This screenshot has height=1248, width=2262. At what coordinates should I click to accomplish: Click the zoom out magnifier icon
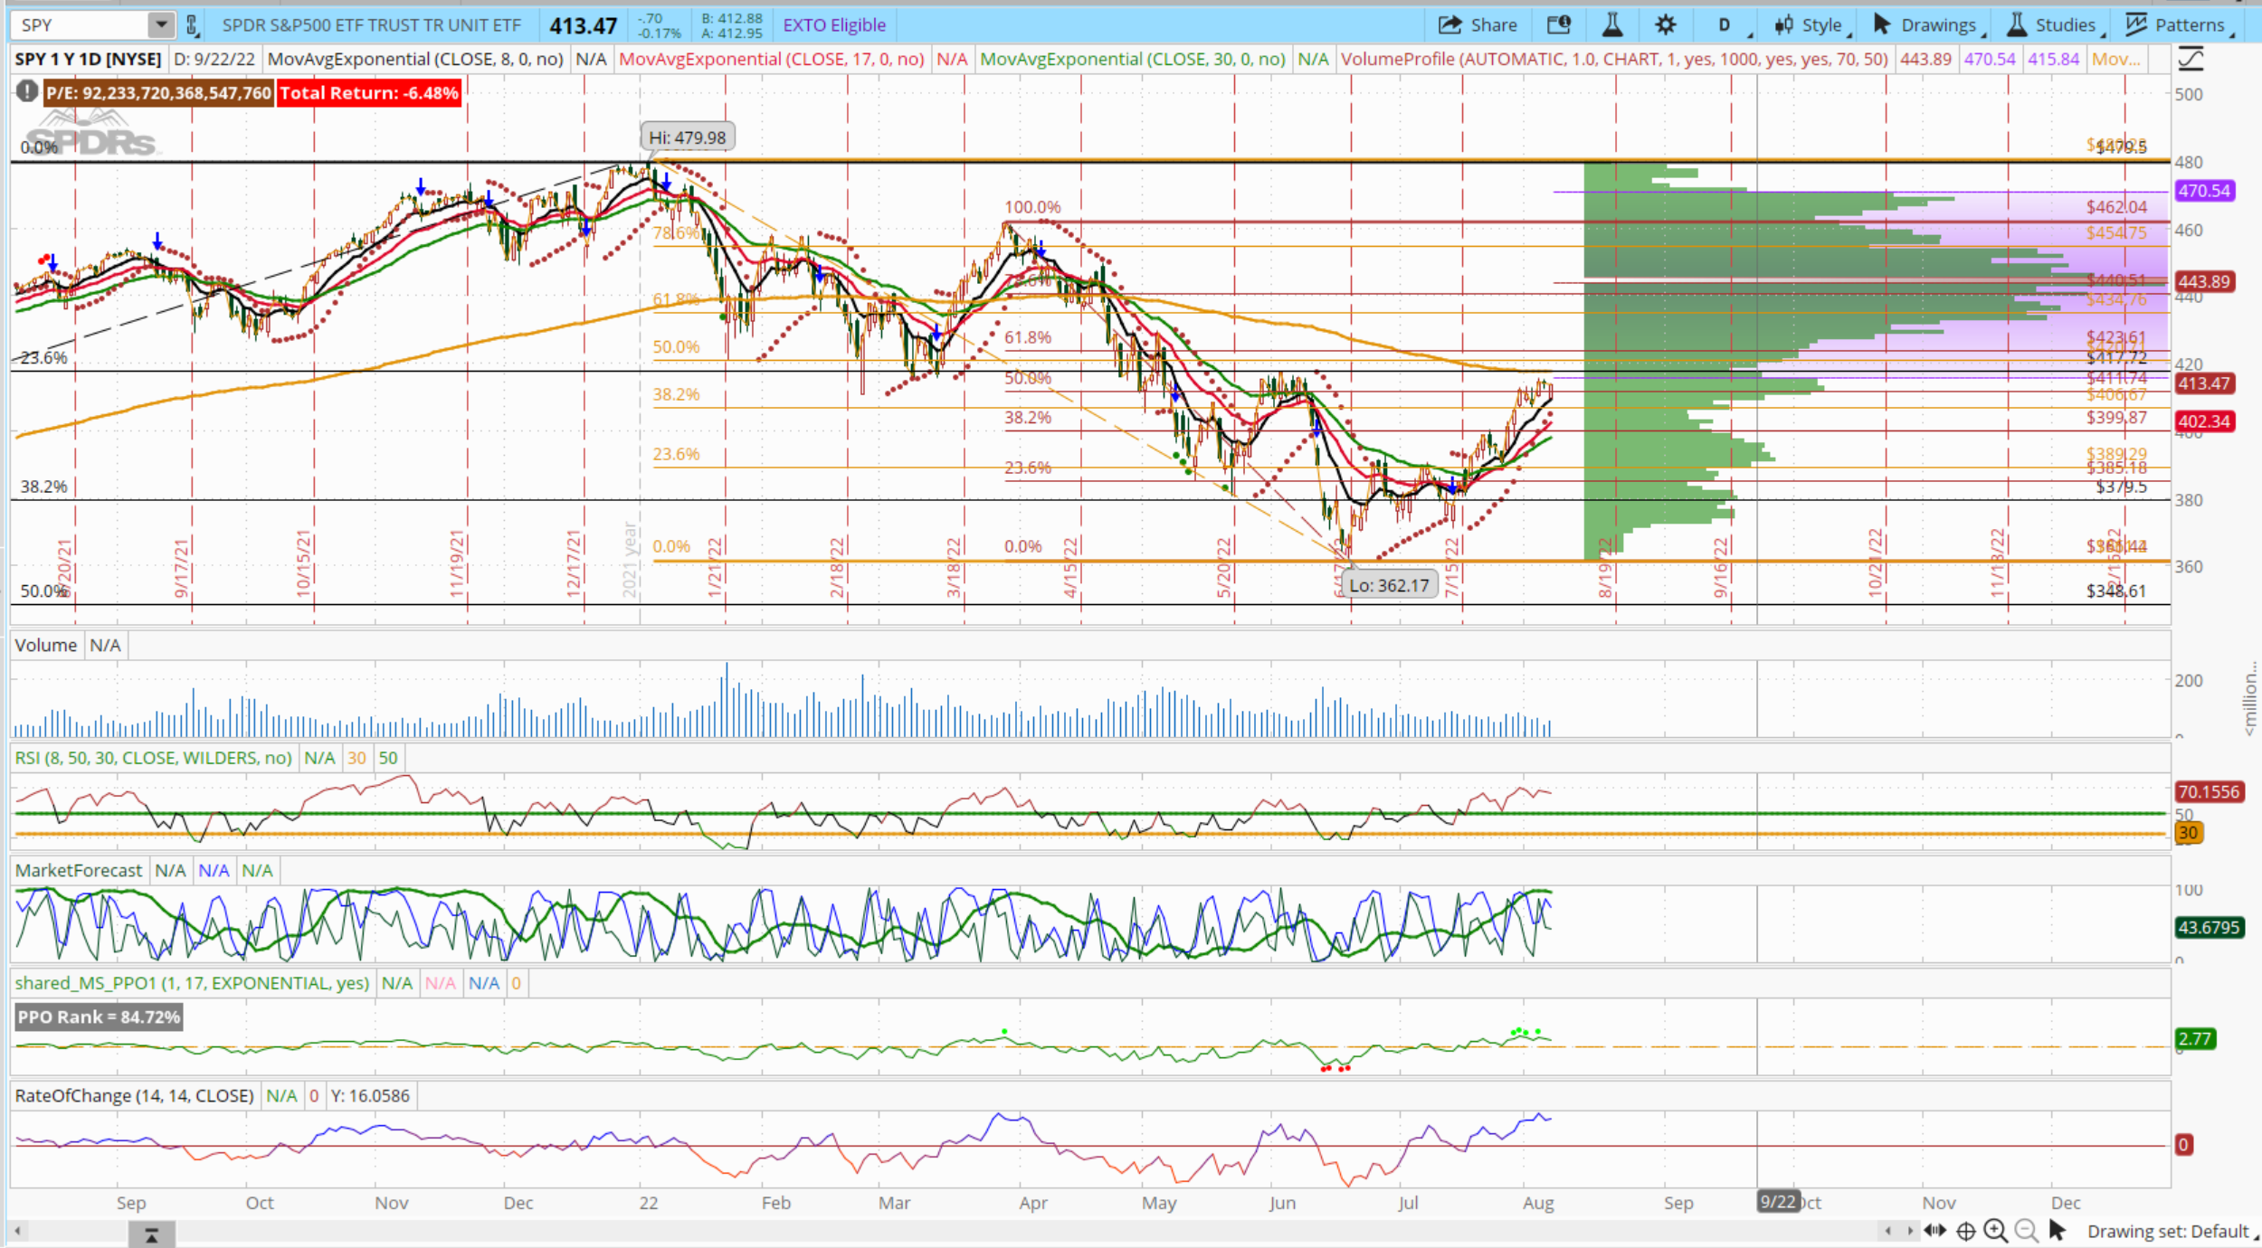(x=2027, y=1231)
